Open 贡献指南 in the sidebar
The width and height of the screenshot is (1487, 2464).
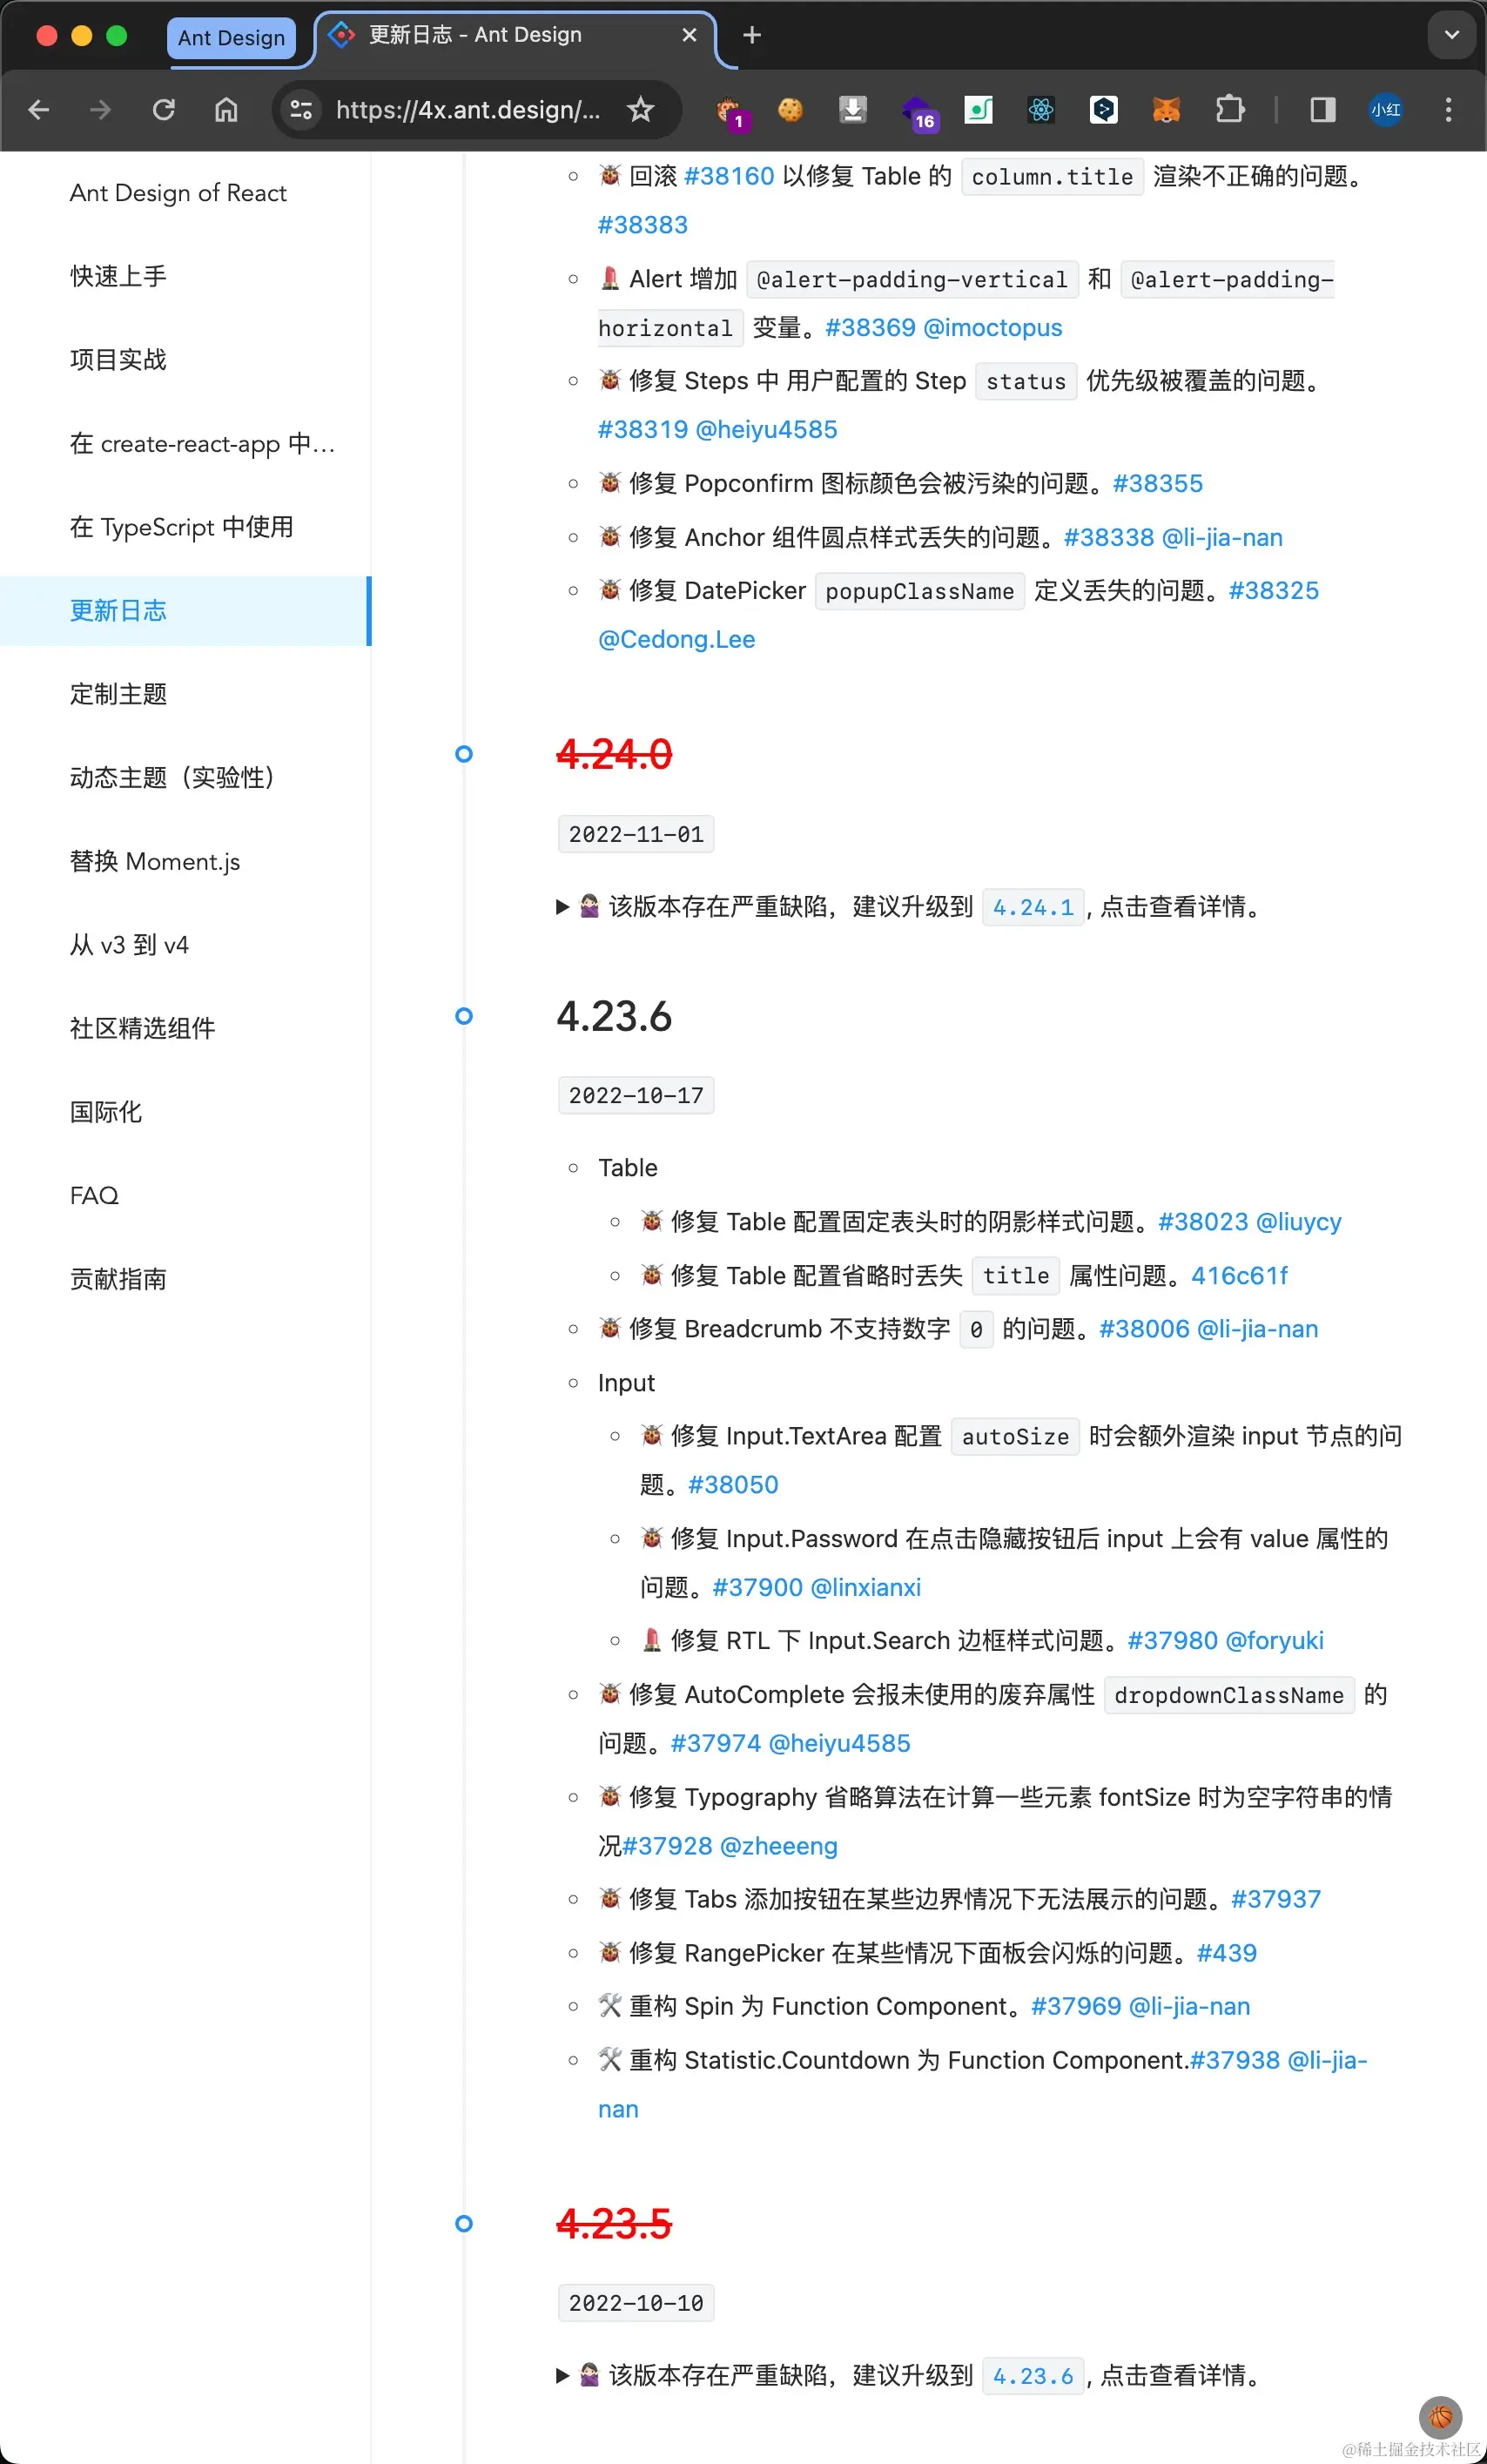185,1279
